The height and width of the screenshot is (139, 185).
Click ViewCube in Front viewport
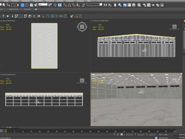point(174,27)
